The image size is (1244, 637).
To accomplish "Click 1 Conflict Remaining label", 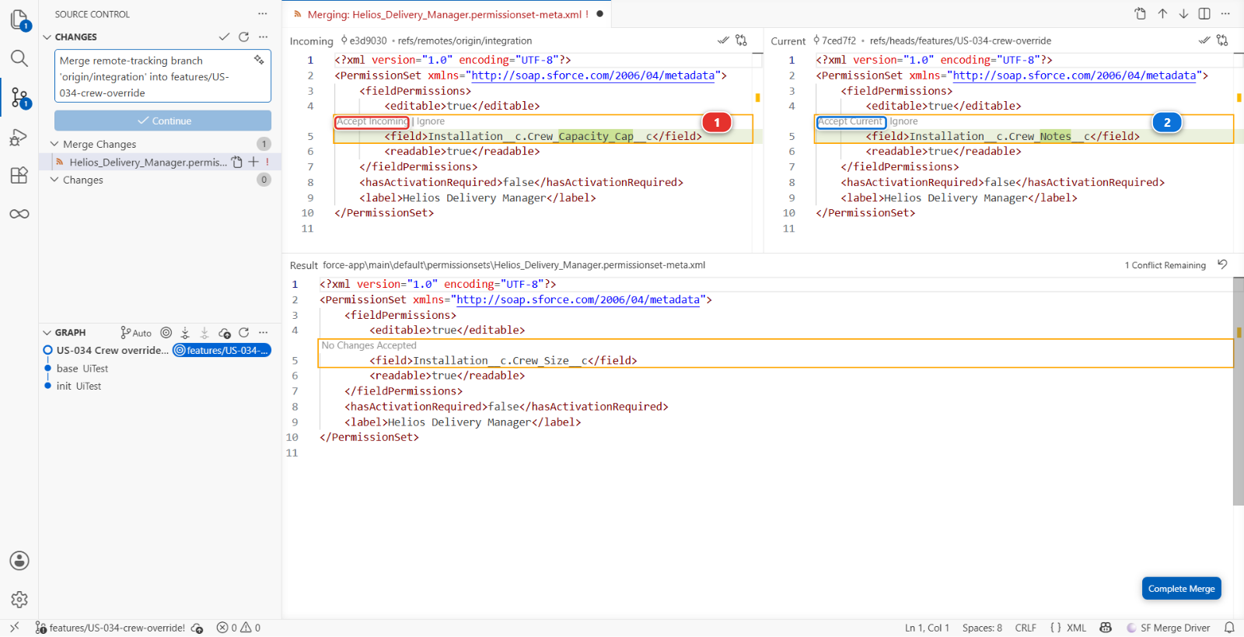I will (x=1165, y=265).
